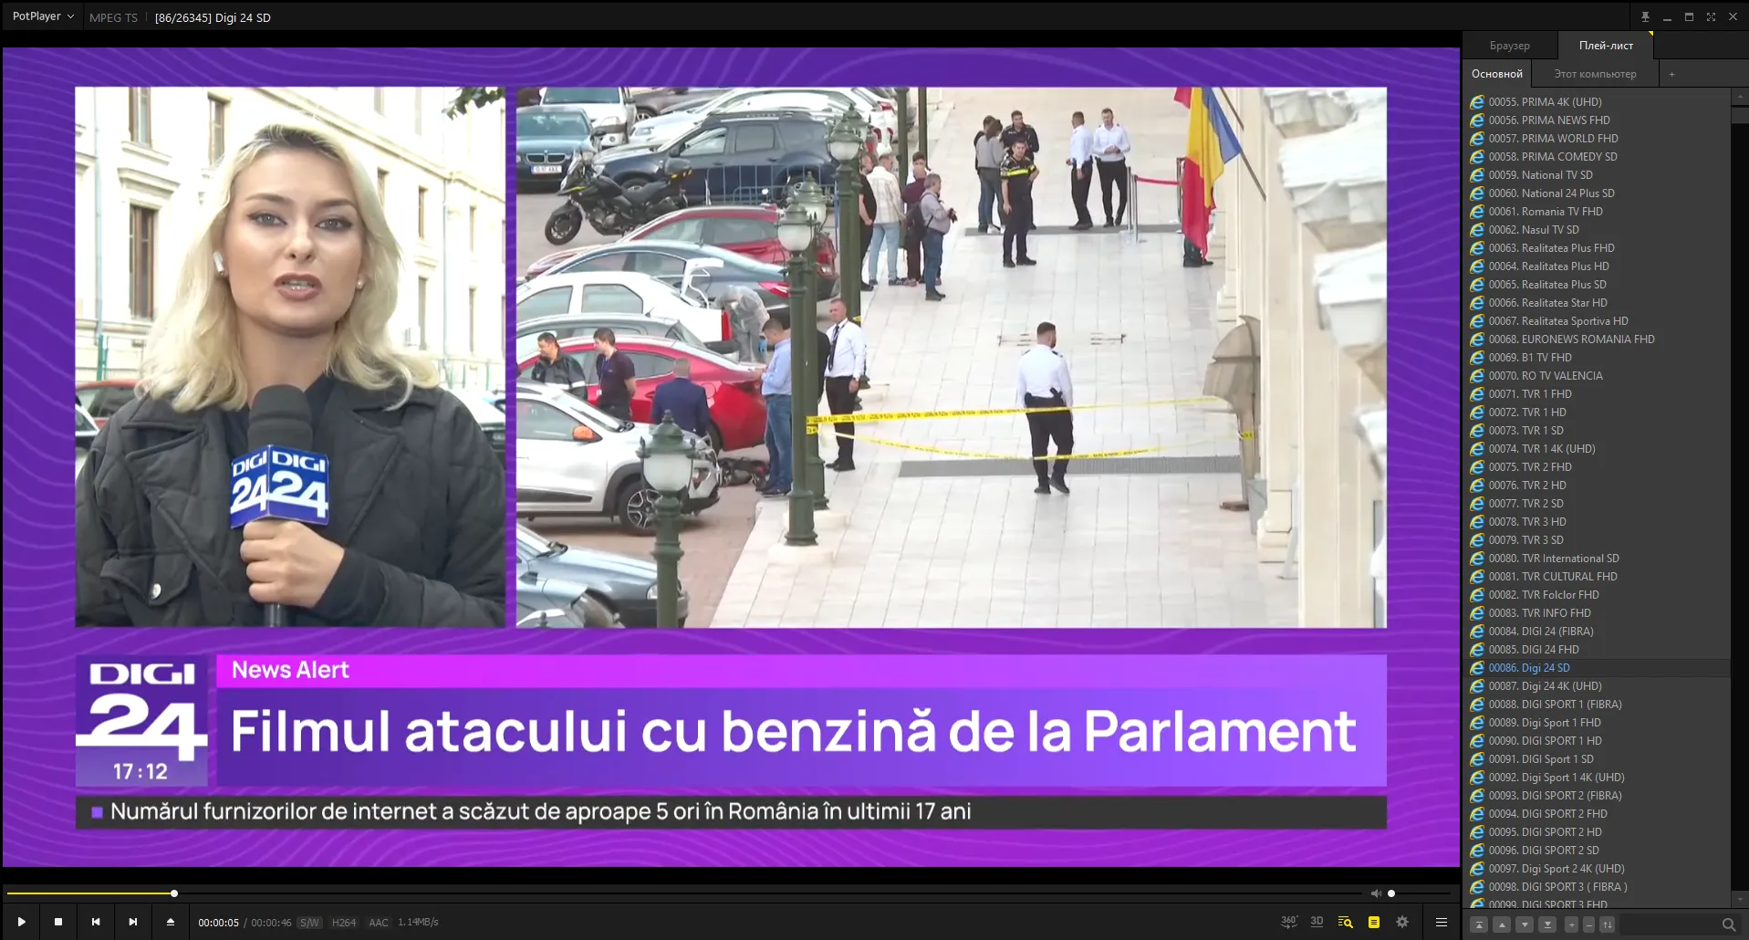
Task: Click the AAC audio codec label
Action: (x=379, y=923)
